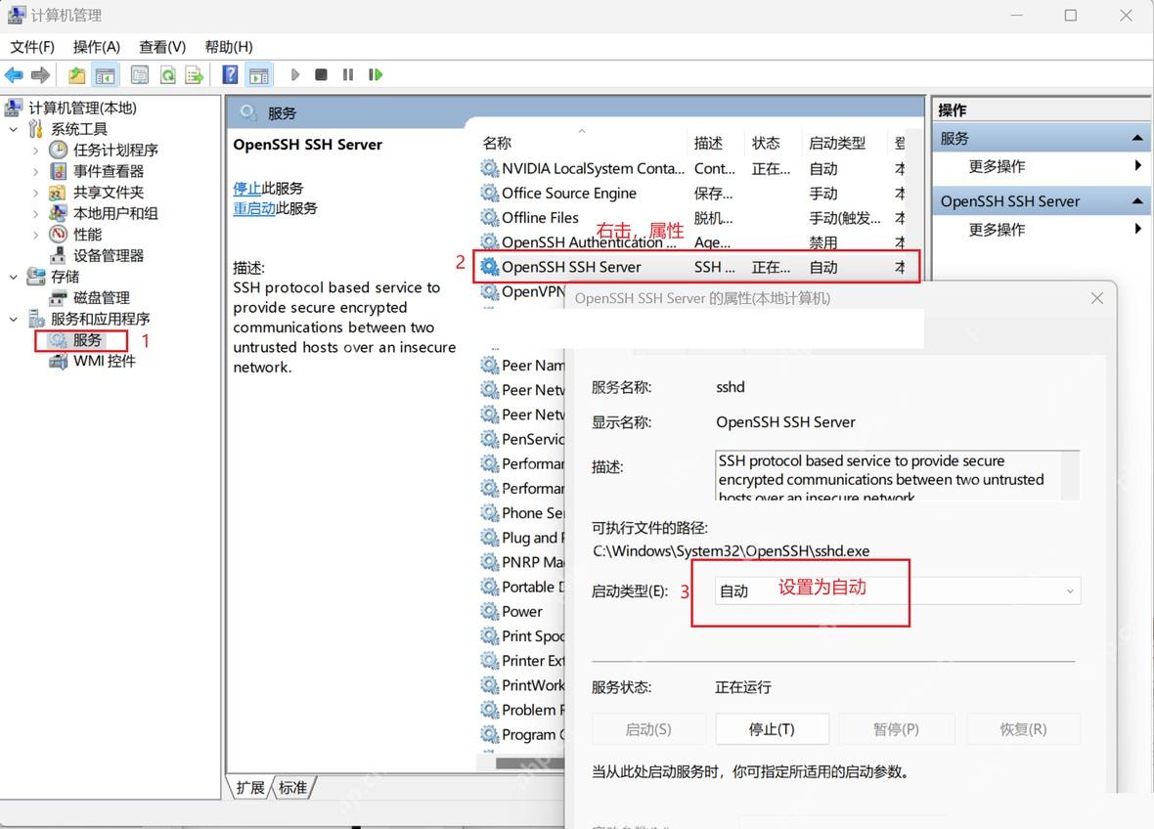Open the 帮助(H) menu
This screenshot has width=1154, height=829.
tap(229, 47)
